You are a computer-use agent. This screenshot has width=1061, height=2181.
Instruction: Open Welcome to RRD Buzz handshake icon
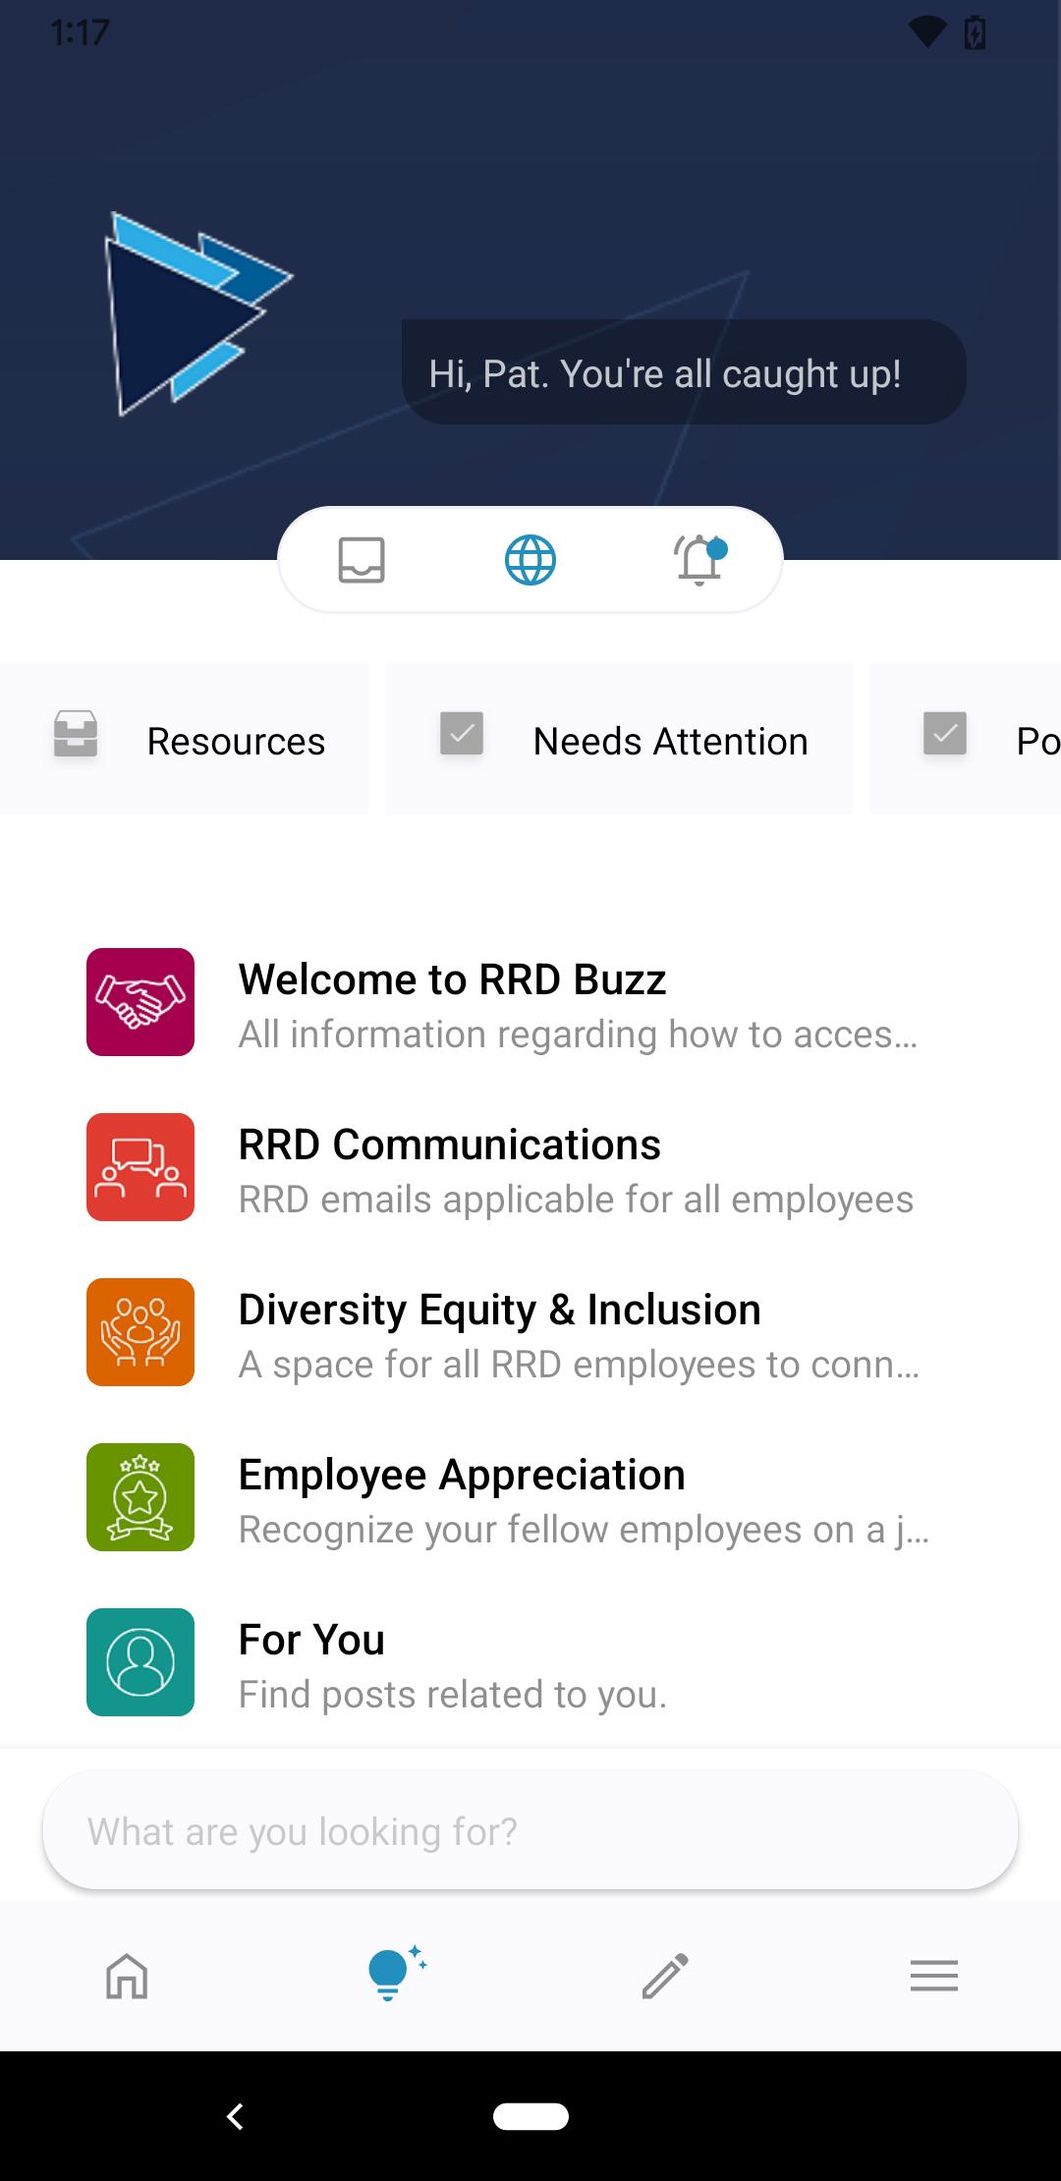pyautogui.click(x=140, y=1002)
